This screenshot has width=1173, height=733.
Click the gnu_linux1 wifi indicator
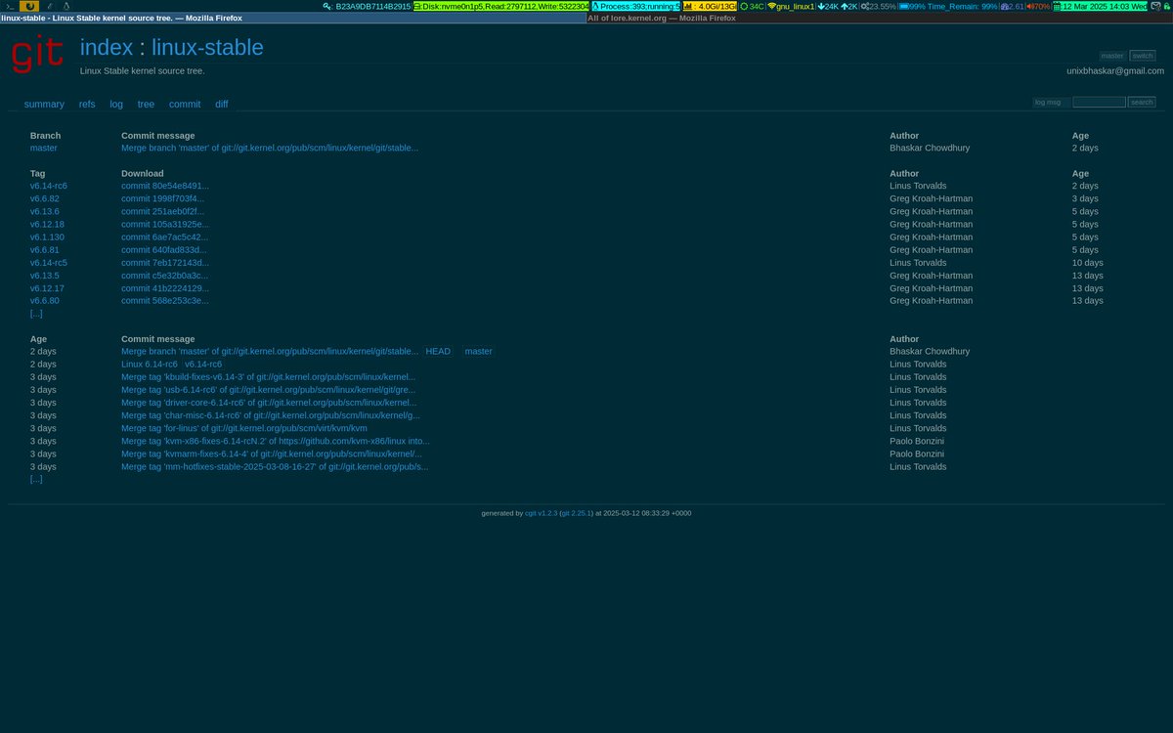[791, 6]
